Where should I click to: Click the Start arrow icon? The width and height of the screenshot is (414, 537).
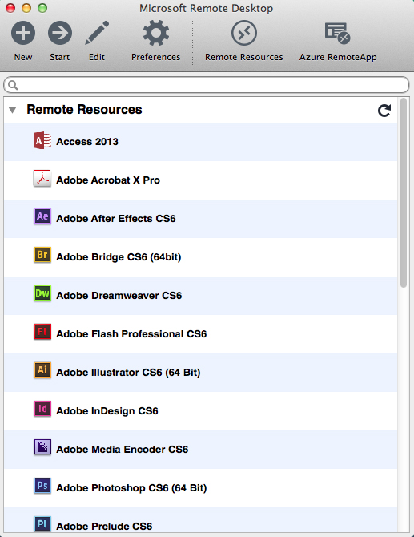[60, 33]
